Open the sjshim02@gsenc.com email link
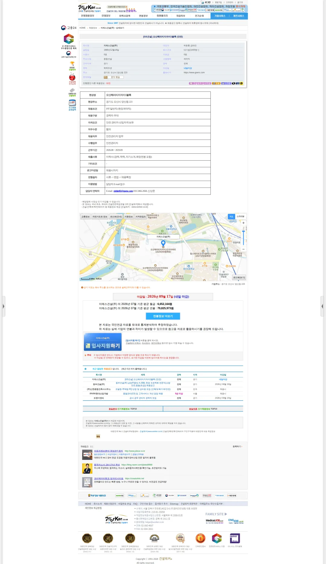326x564 pixels. 123,191
